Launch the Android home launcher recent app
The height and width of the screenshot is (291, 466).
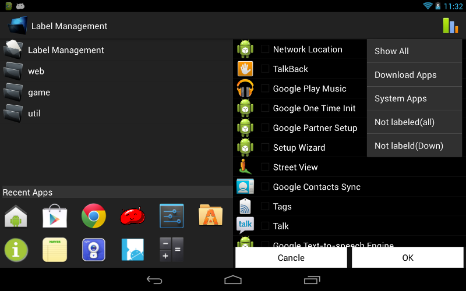[16, 217]
